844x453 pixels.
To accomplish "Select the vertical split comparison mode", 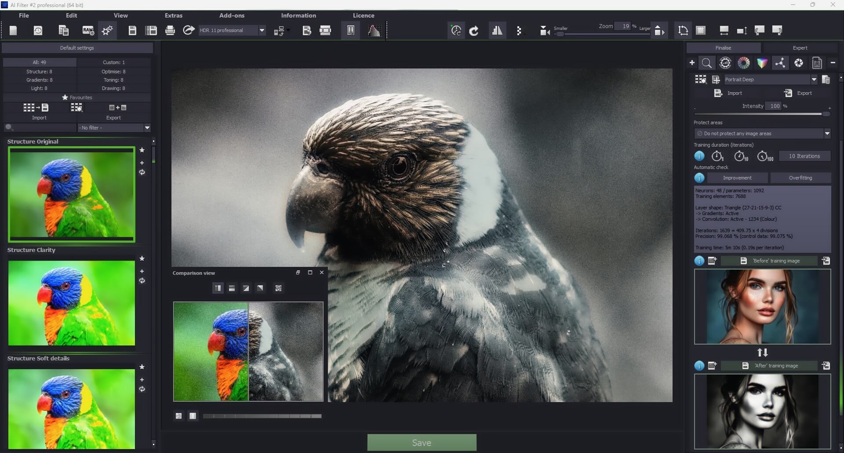I will [x=218, y=288].
